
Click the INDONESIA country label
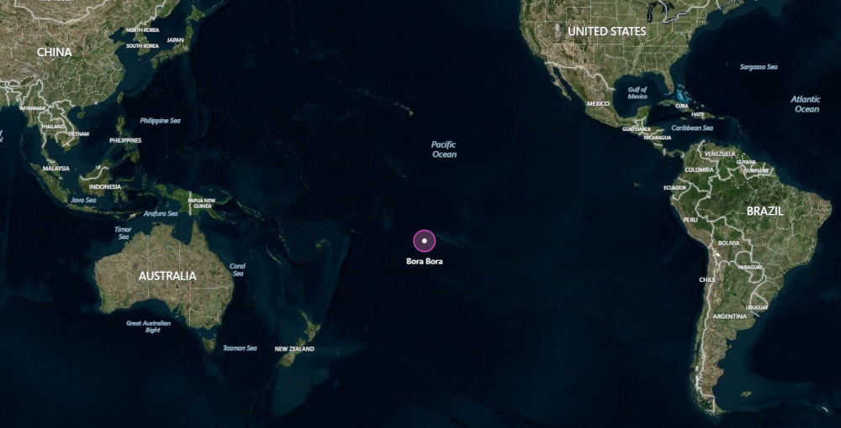coord(104,186)
